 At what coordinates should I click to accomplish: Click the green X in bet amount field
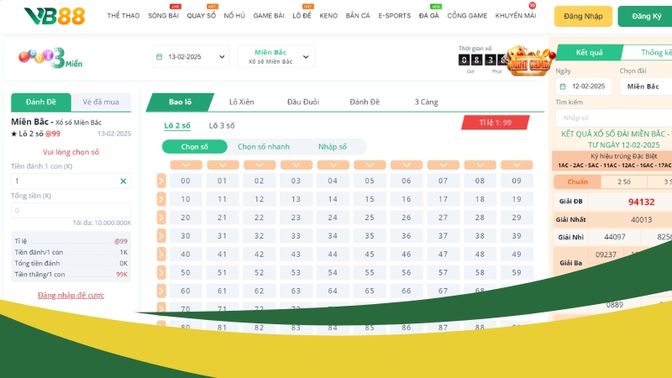tap(123, 181)
